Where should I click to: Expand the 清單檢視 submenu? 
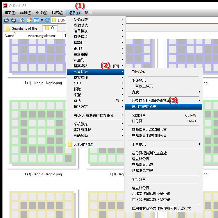click(96, 31)
